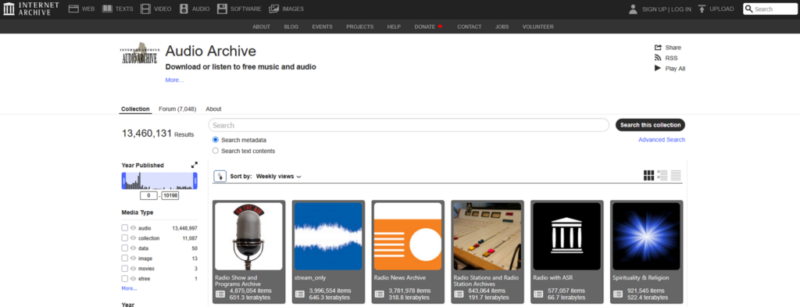This screenshot has width=800, height=307.
Task: Hide collection results with eye icon
Action: tap(133, 238)
